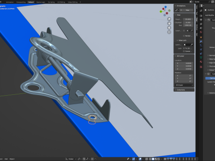
Task: Open the Scripting workspace tab
Action: [x=52, y=2]
